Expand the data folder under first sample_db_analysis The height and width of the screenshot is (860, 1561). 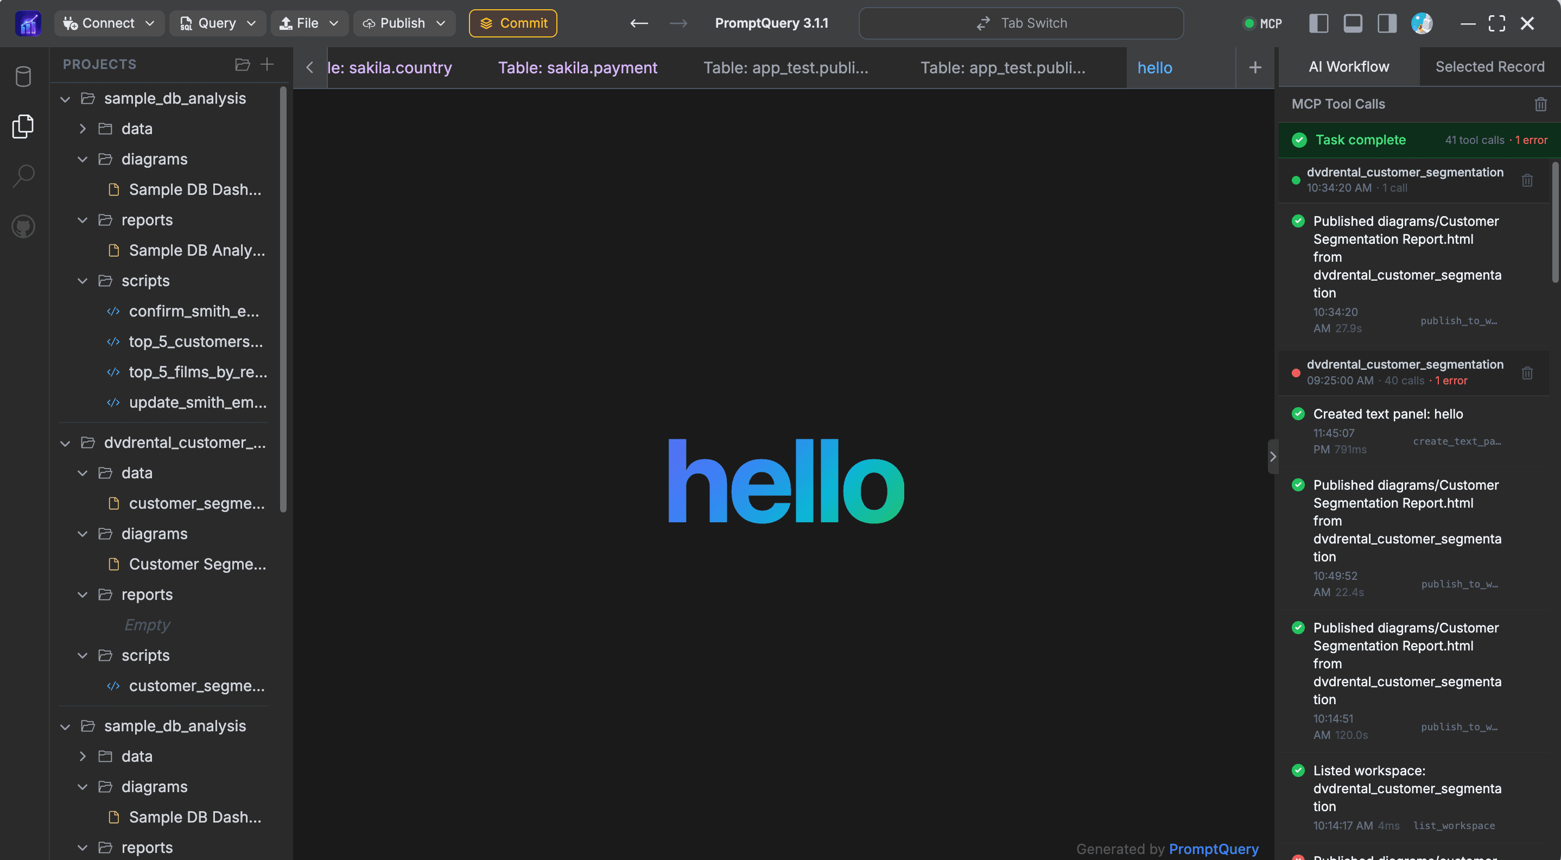[83, 129]
